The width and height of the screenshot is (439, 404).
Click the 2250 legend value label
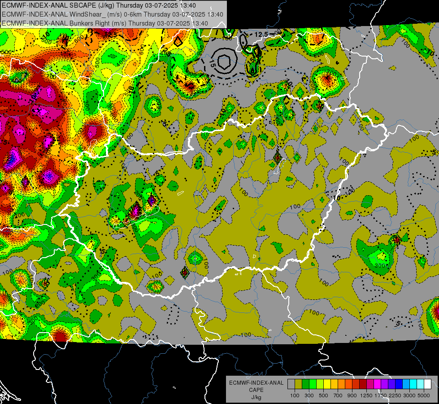pyautogui.click(x=395, y=395)
